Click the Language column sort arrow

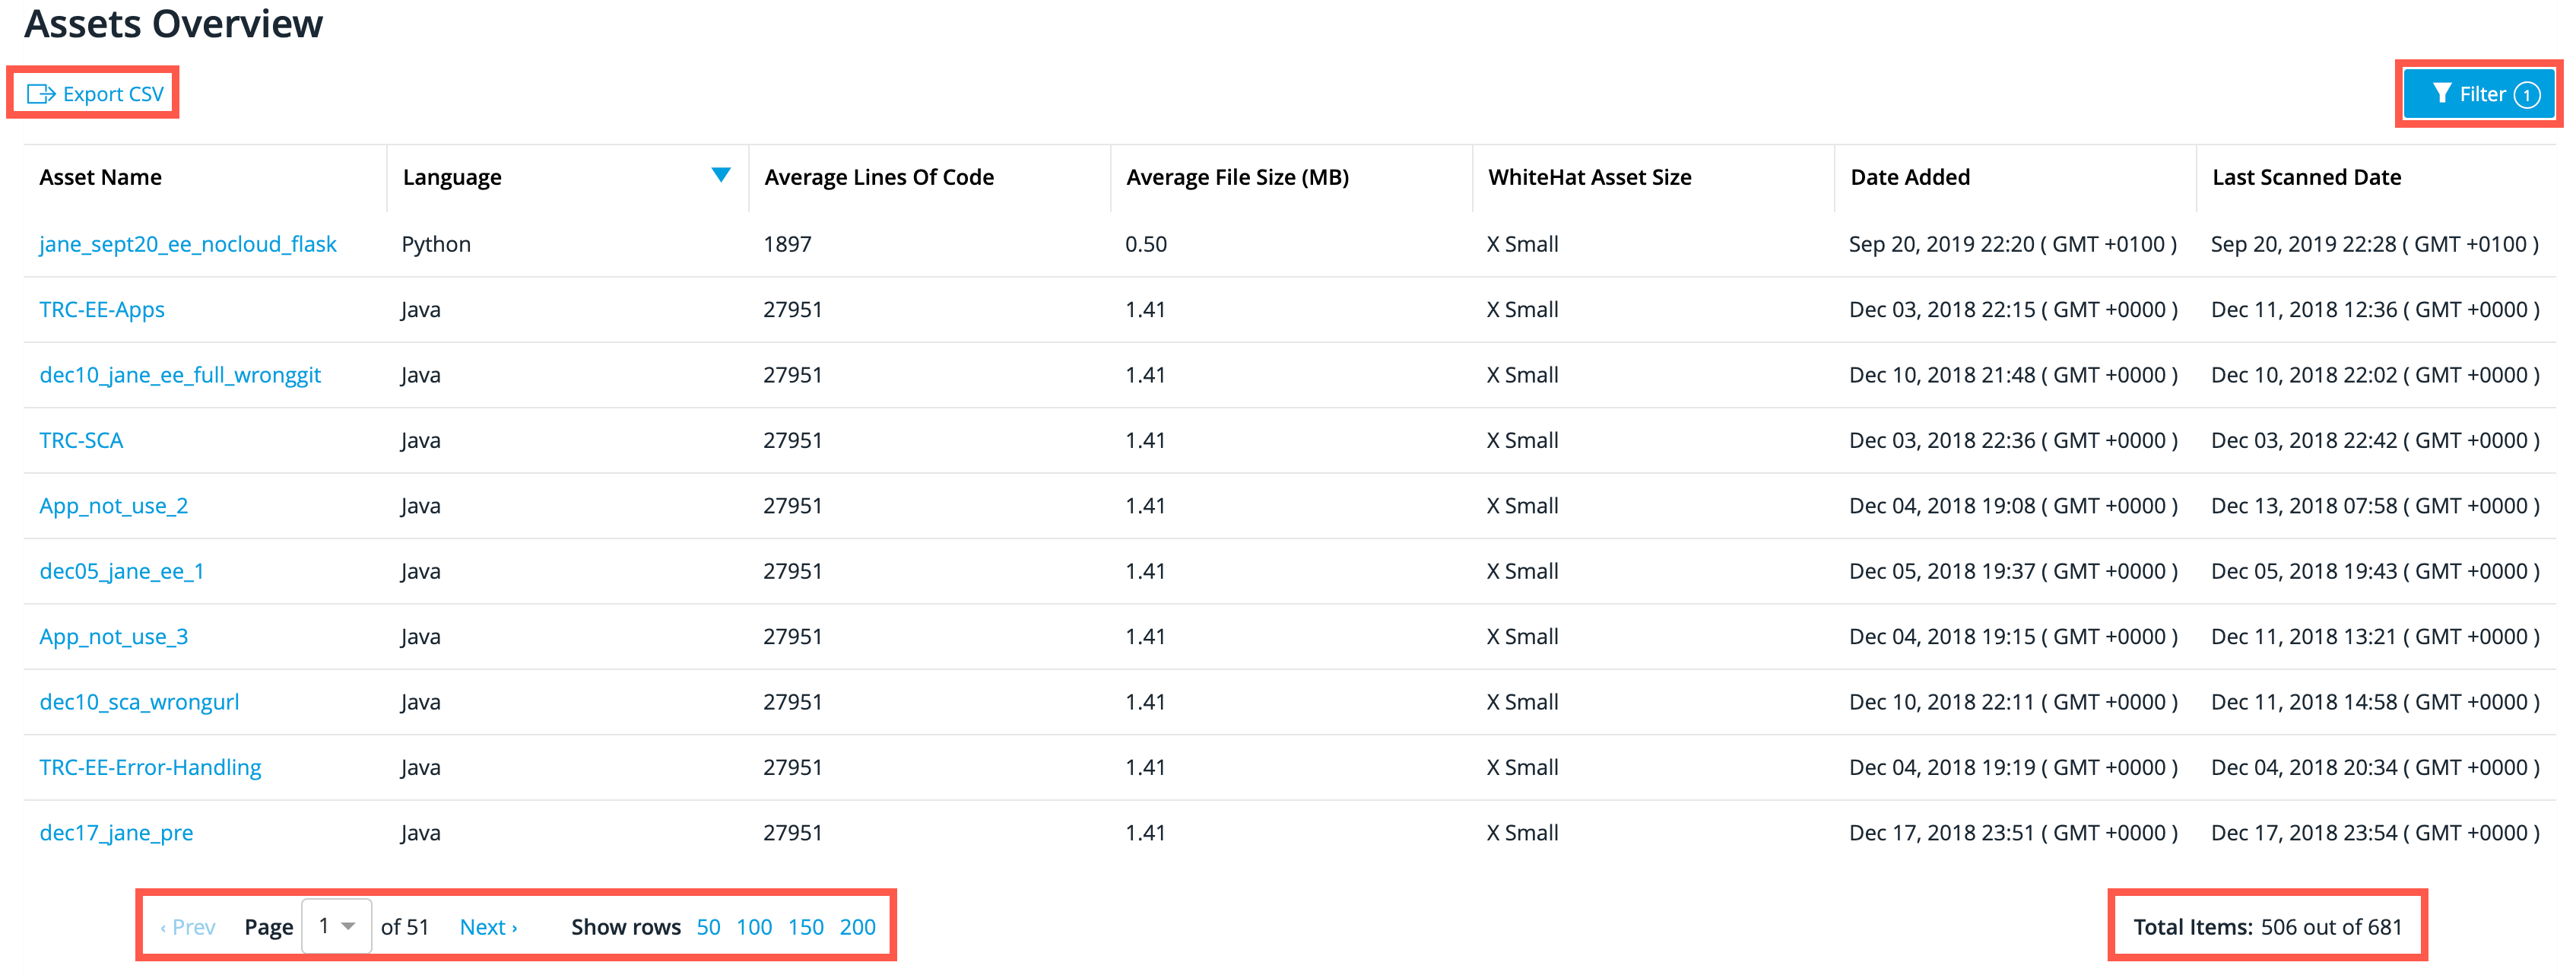(x=720, y=175)
